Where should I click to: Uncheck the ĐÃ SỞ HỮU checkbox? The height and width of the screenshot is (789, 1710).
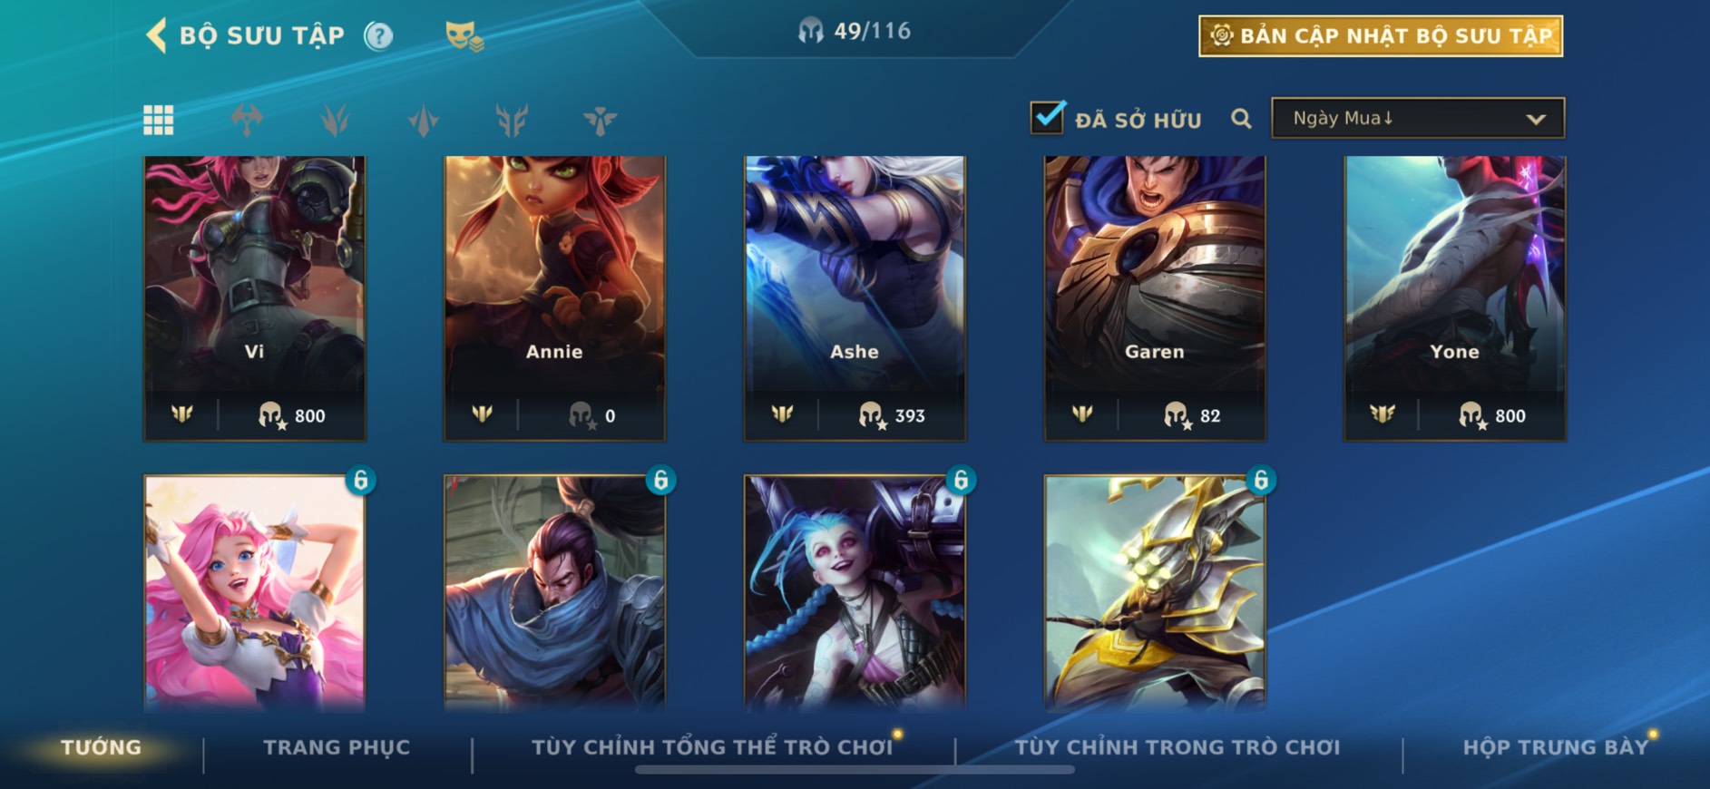coord(1047,117)
